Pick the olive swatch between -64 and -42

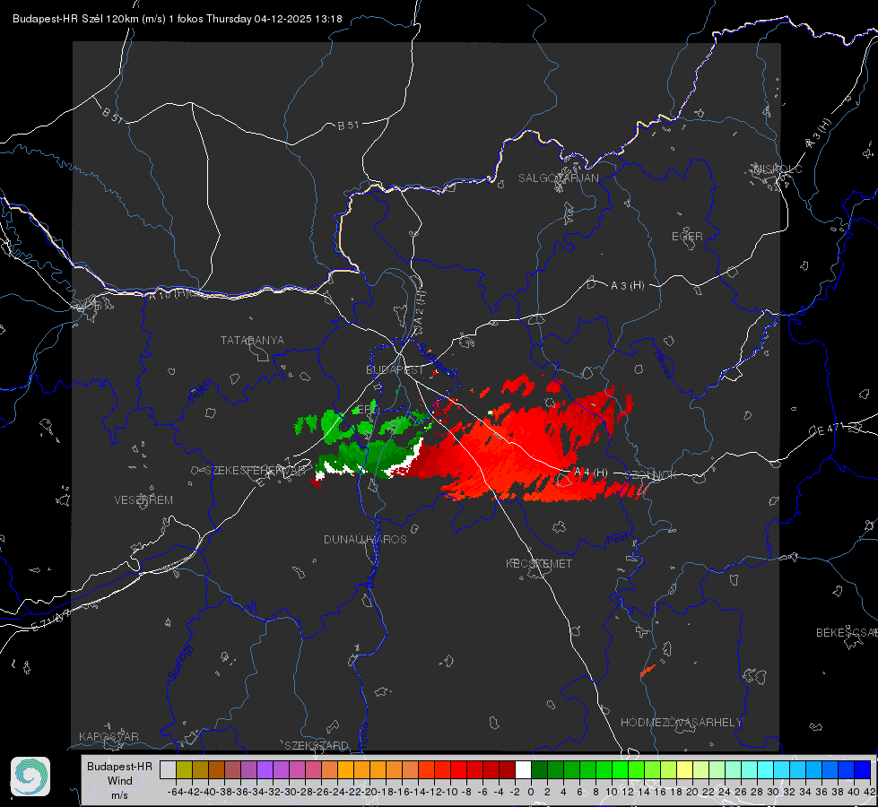tap(184, 769)
